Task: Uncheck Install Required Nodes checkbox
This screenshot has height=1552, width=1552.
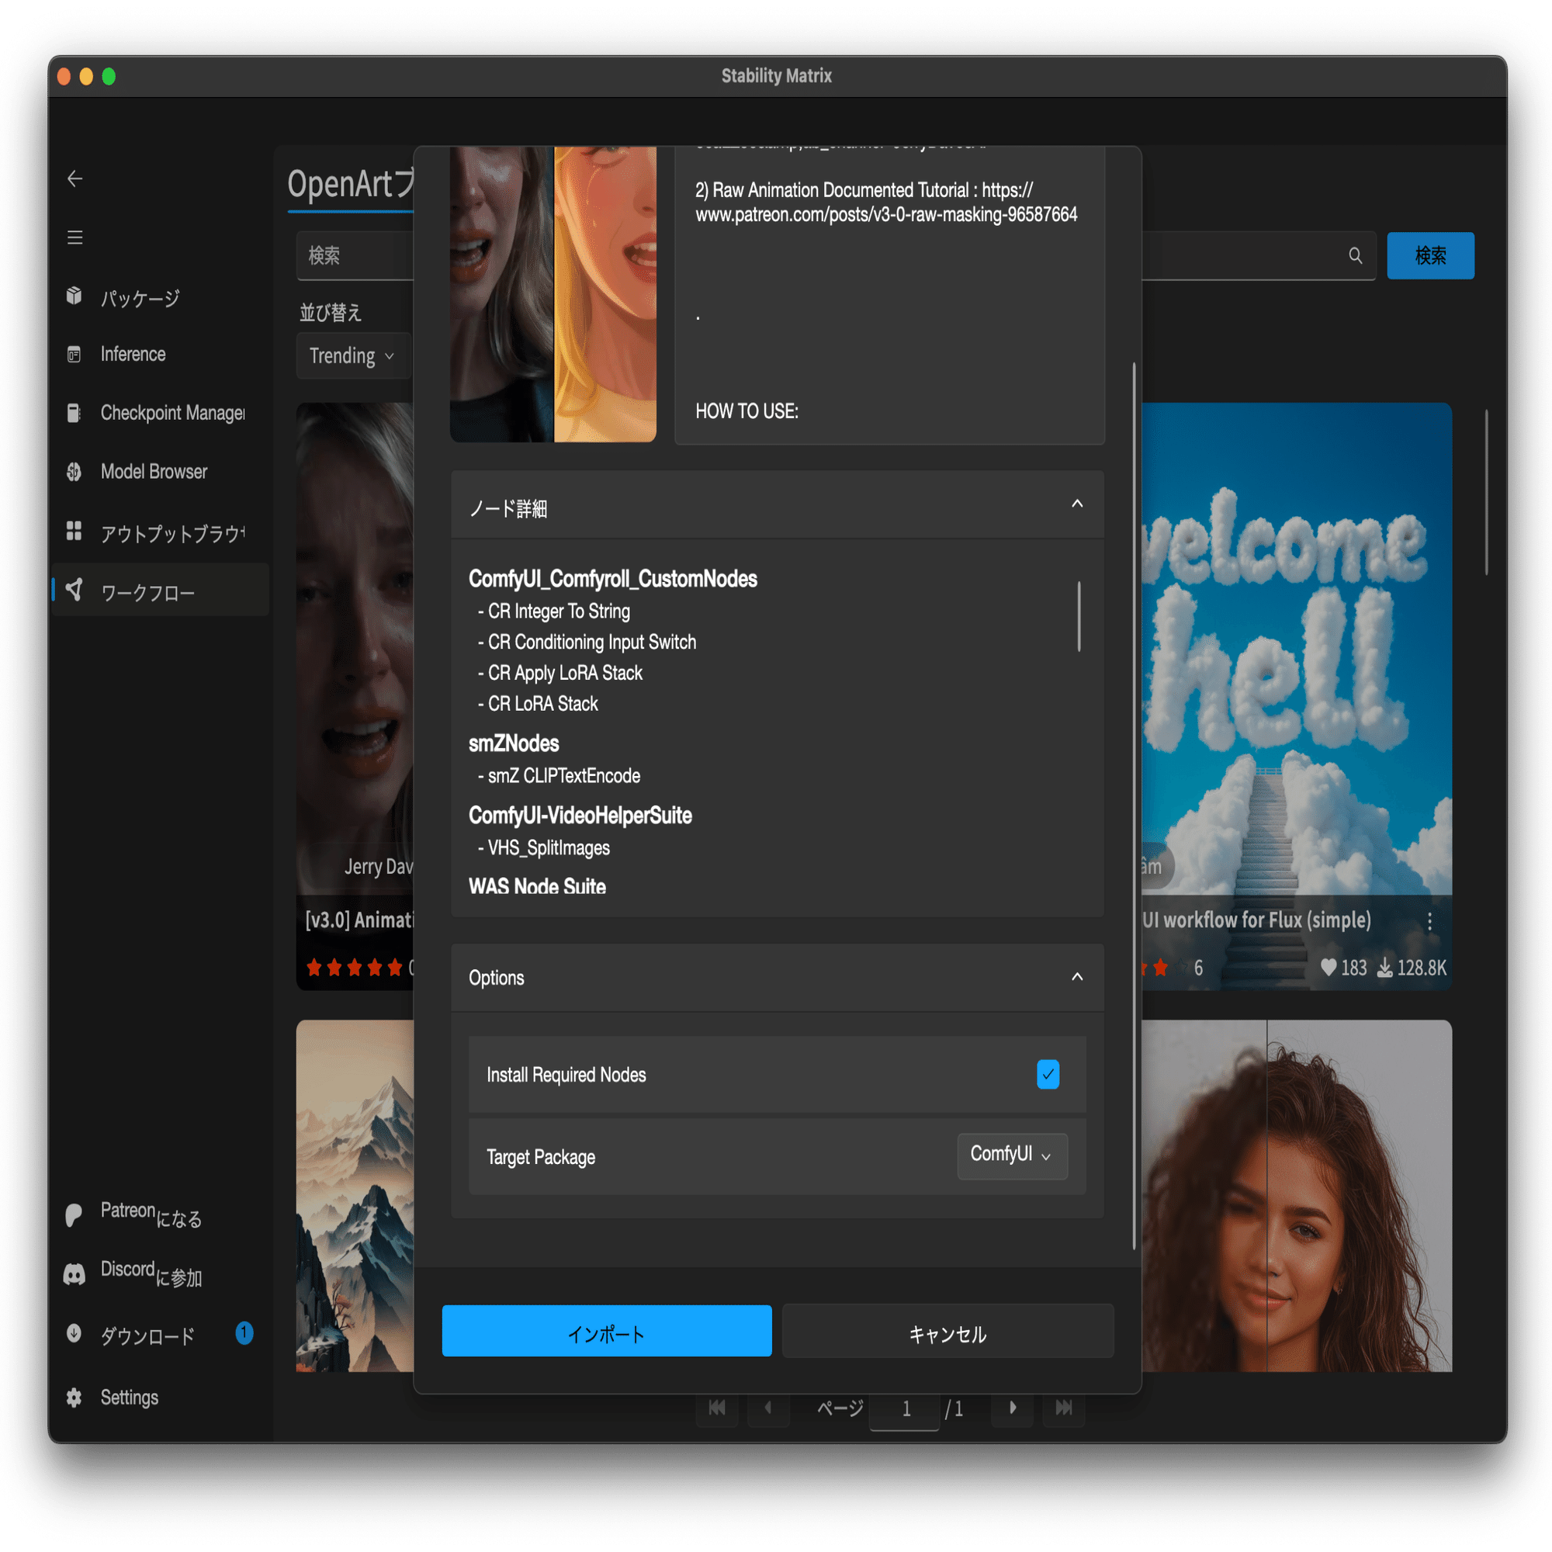Action: pyautogui.click(x=1048, y=1075)
